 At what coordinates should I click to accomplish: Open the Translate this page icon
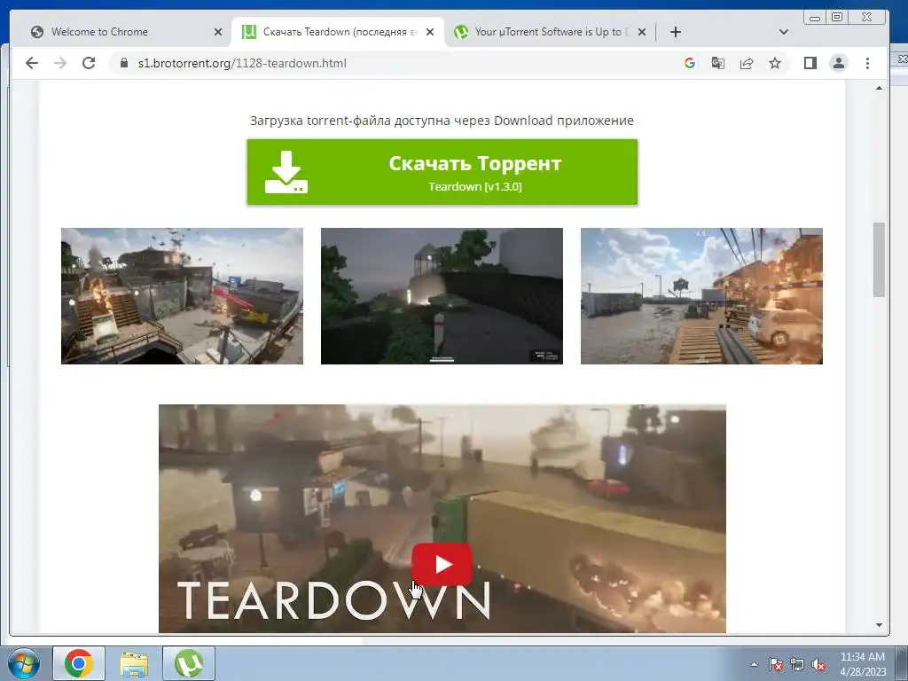718,63
